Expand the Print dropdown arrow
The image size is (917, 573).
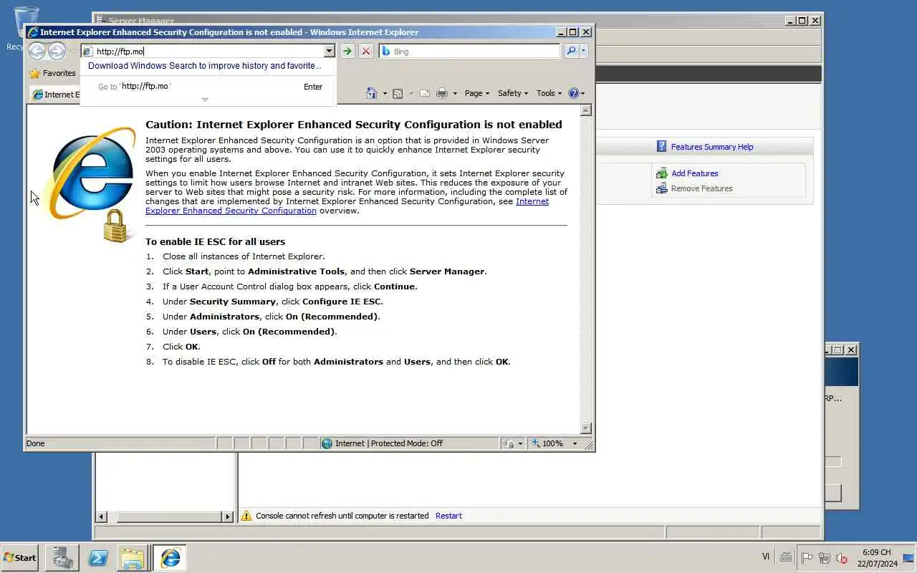point(454,94)
